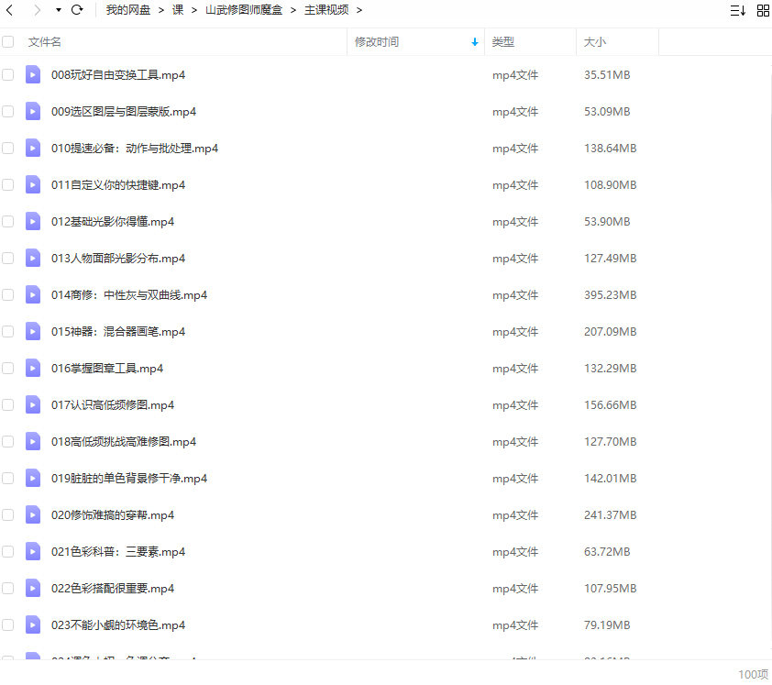This screenshot has height=685, width=772.
Task: Check the box for 015神器 混合器画笔
Action: click(x=8, y=331)
